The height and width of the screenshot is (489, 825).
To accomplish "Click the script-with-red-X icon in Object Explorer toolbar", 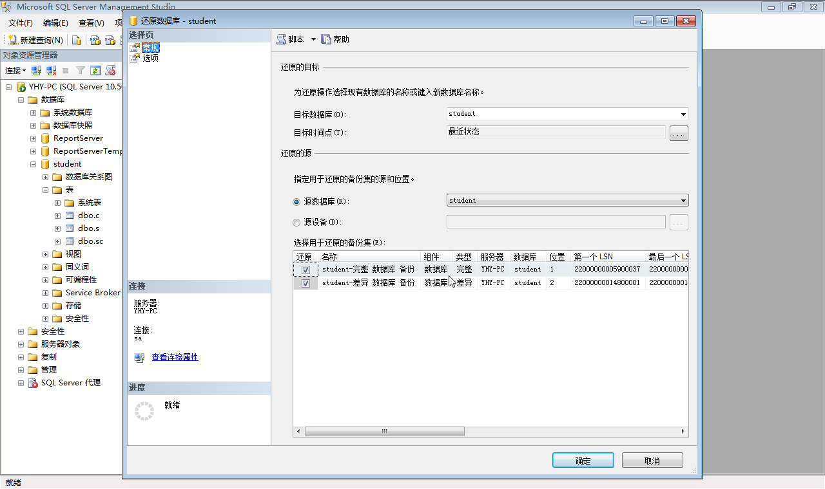I will pos(111,71).
